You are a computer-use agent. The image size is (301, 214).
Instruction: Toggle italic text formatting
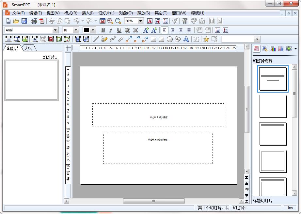111,30
